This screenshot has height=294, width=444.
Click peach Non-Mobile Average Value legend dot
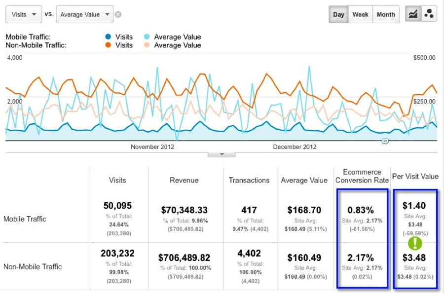click(x=147, y=45)
